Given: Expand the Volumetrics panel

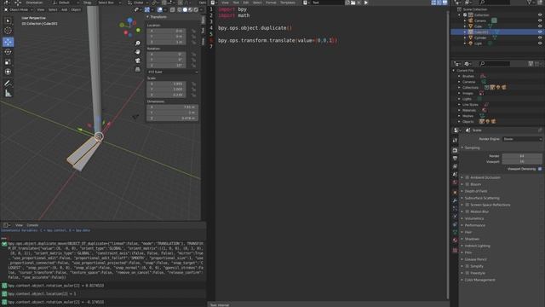Looking at the screenshot, I should pyautogui.click(x=474, y=218).
